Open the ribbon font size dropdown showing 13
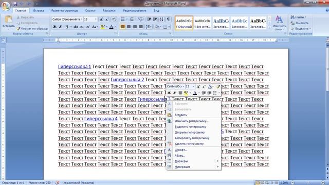Viewport: 329px width, 185px height. coord(96,20)
